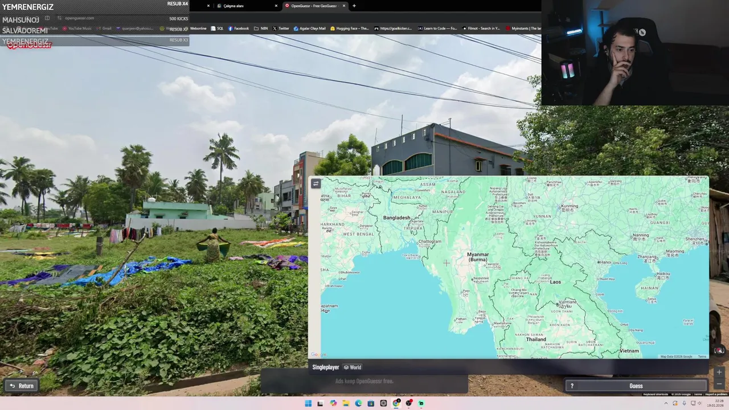Click Laos label on the map
729x410 pixels.
point(555,282)
